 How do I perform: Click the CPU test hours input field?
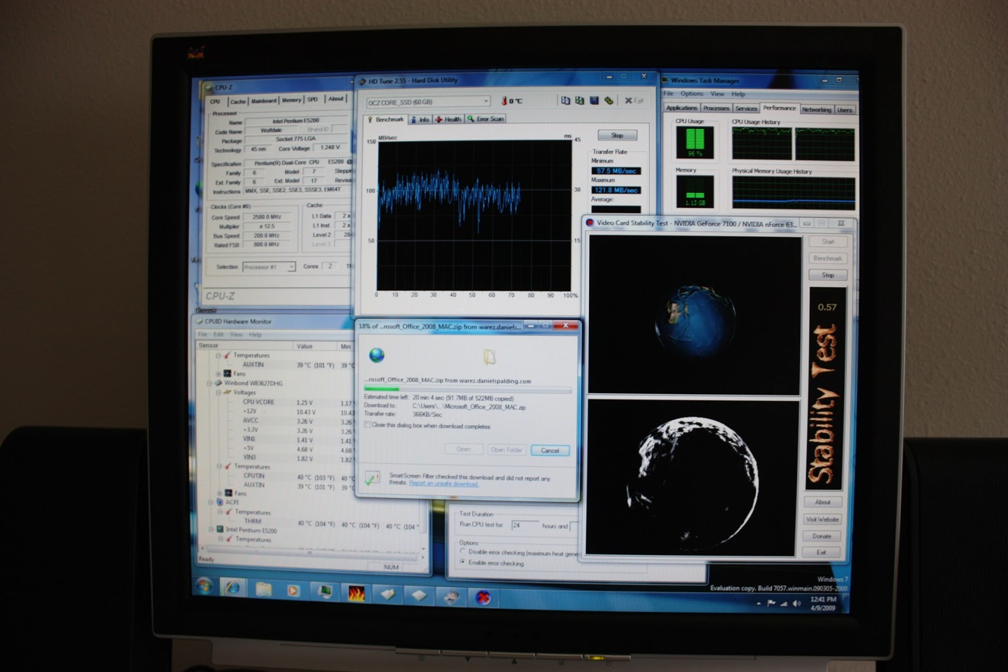524,525
